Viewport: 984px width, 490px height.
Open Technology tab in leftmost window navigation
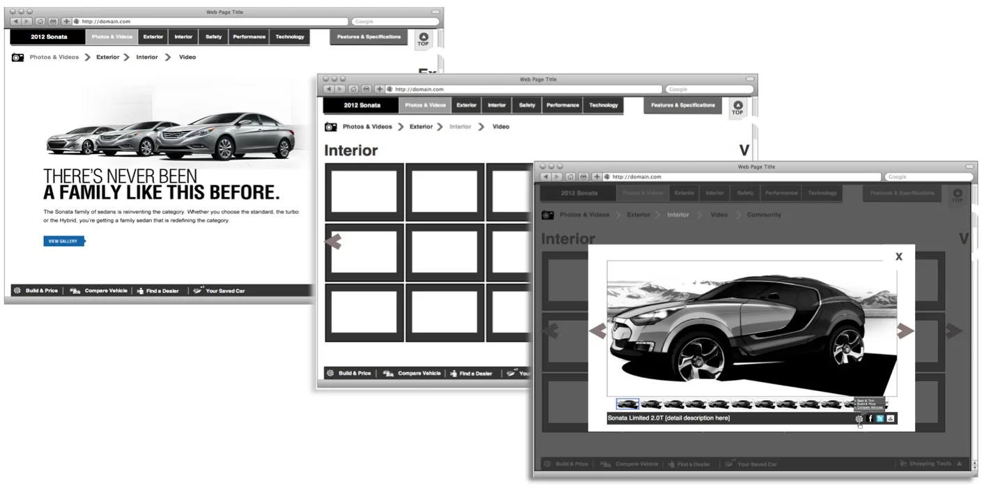click(x=290, y=37)
